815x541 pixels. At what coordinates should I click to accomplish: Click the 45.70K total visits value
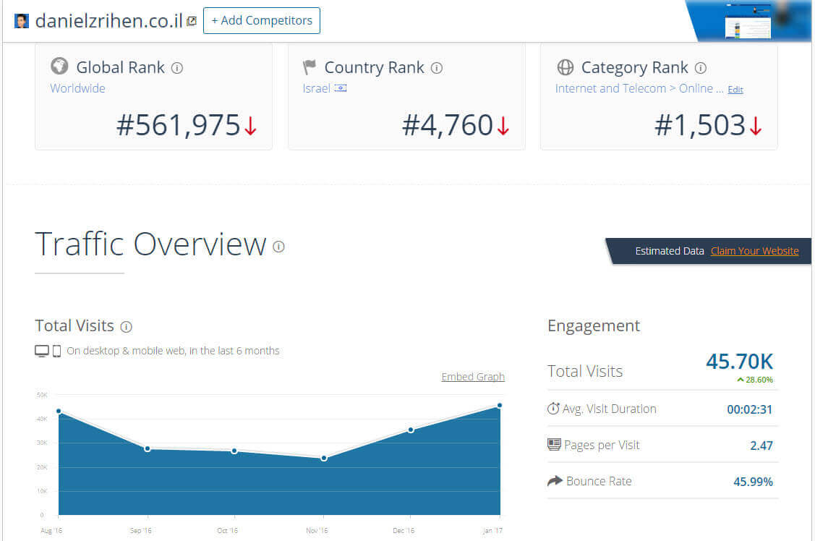[x=739, y=361]
